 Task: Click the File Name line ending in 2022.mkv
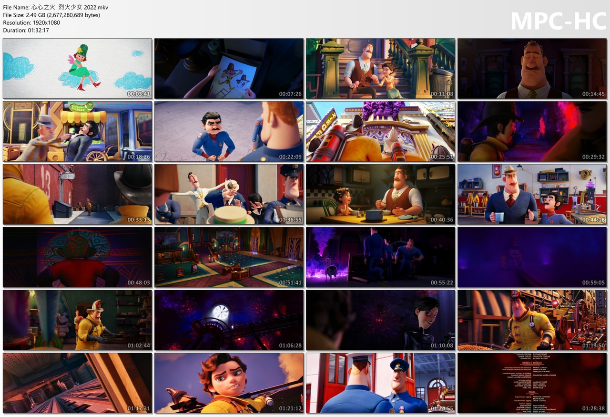[56, 7]
